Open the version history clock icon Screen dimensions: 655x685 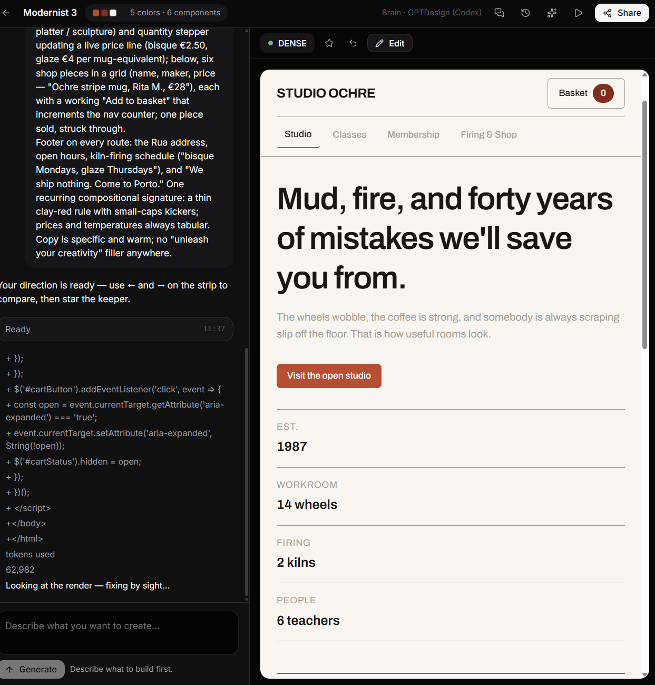click(525, 13)
